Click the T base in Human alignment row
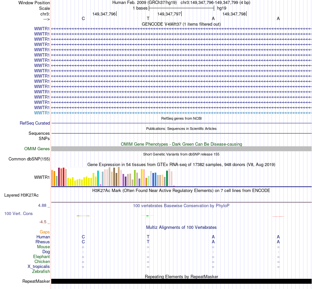The width and height of the screenshot is (312, 289). pos(148,237)
